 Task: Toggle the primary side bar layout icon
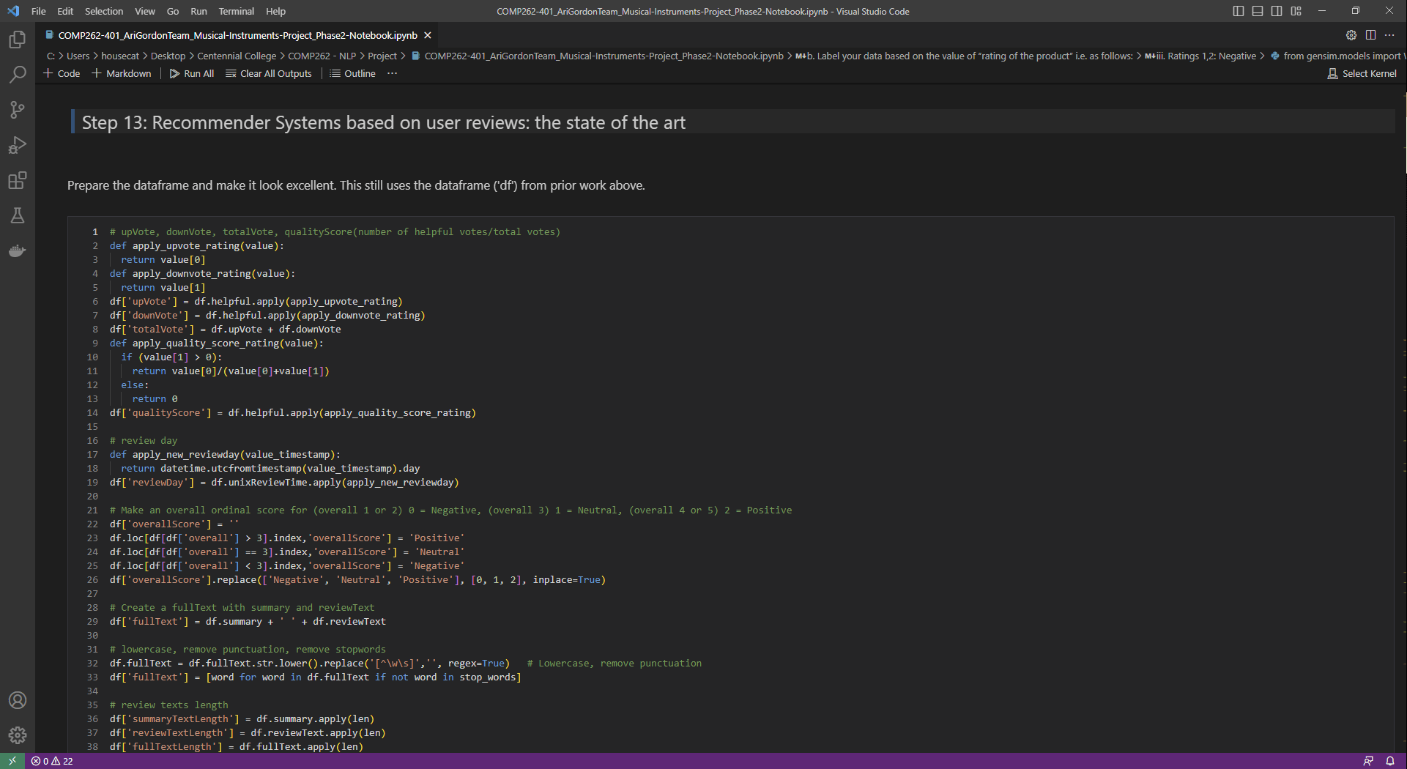(x=1239, y=11)
